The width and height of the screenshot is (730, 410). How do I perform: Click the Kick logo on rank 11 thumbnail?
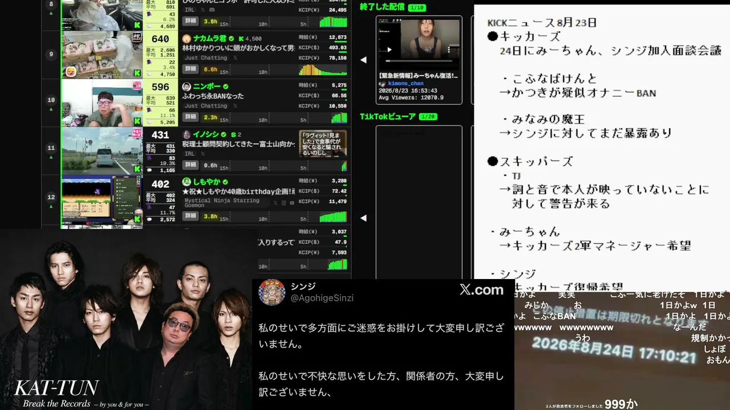tap(137, 169)
